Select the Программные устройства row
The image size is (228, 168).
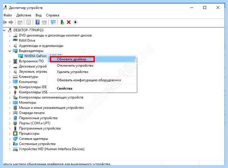coord(40,128)
